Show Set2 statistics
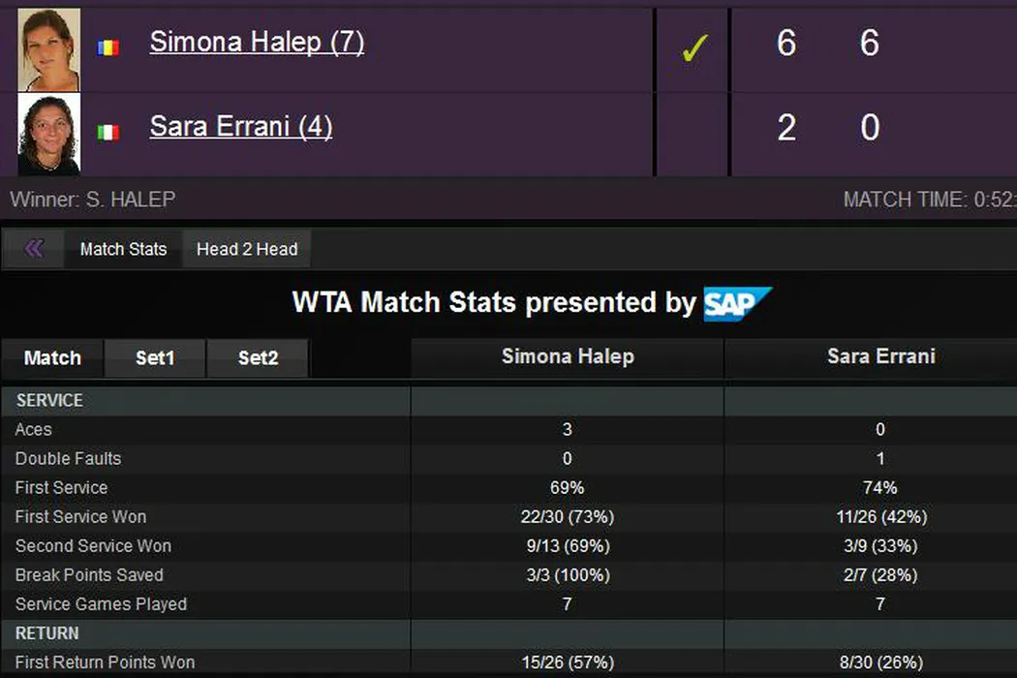Image resolution: width=1017 pixels, height=678 pixels. tap(258, 358)
